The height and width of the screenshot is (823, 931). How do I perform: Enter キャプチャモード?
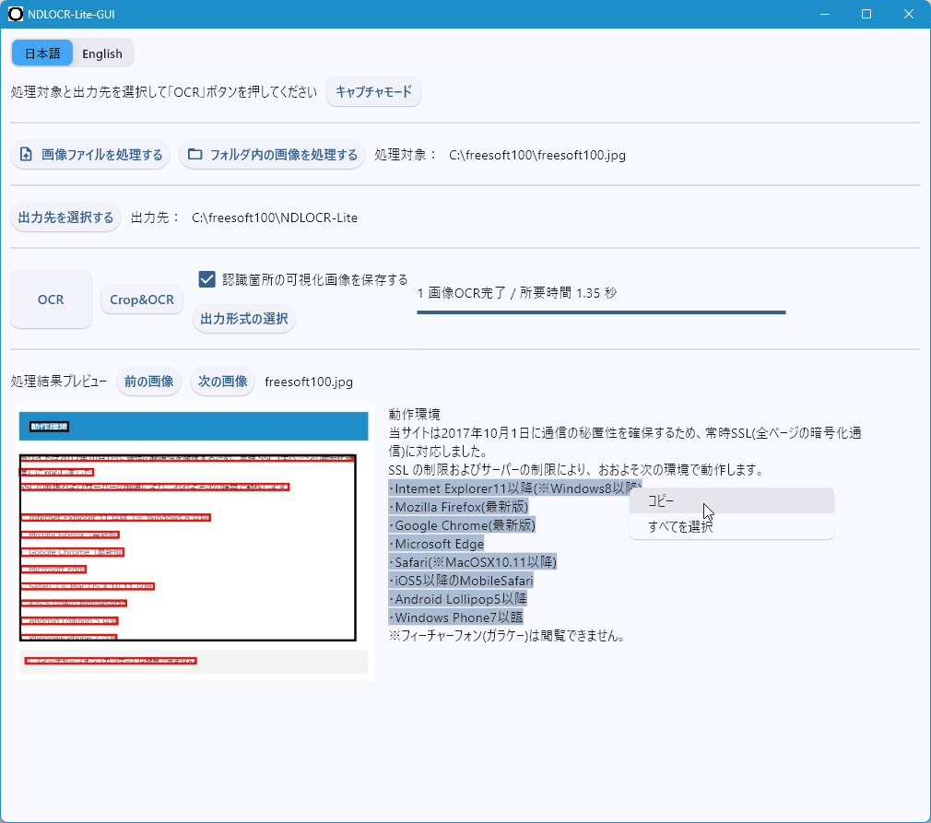tap(373, 92)
